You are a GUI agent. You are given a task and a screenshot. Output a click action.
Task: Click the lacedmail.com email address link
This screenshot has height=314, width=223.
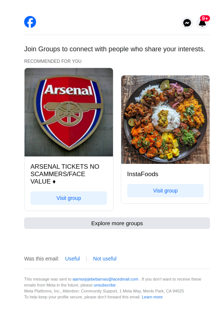[105, 279]
